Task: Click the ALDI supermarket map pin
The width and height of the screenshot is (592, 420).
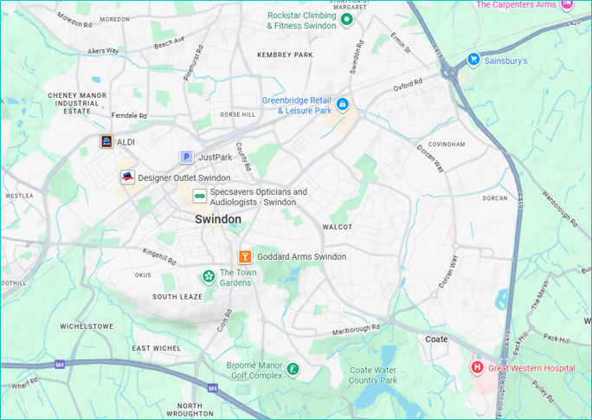Action: coord(106,142)
